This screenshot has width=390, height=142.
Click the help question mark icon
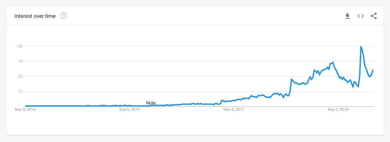[64, 16]
